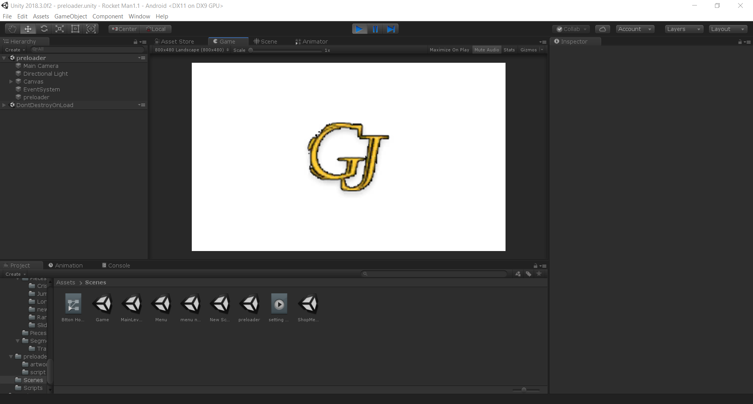Viewport: 753px width, 404px height.
Task: Select the Rect Transform tool
Action: (x=75, y=29)
